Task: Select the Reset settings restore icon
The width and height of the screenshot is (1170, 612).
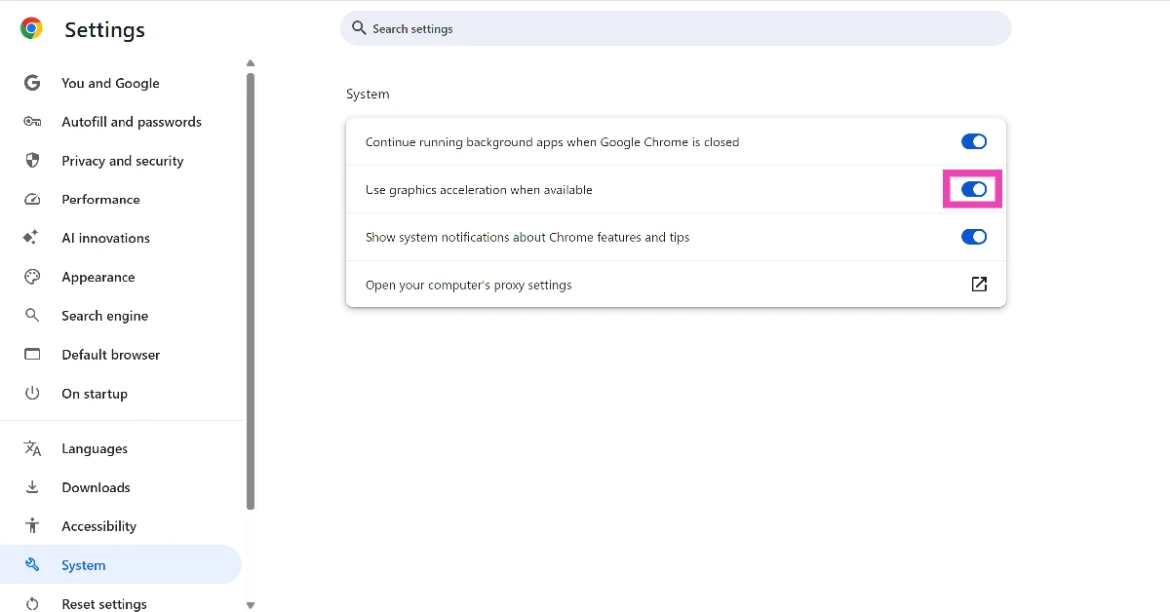Action: (x=32, y=604)
